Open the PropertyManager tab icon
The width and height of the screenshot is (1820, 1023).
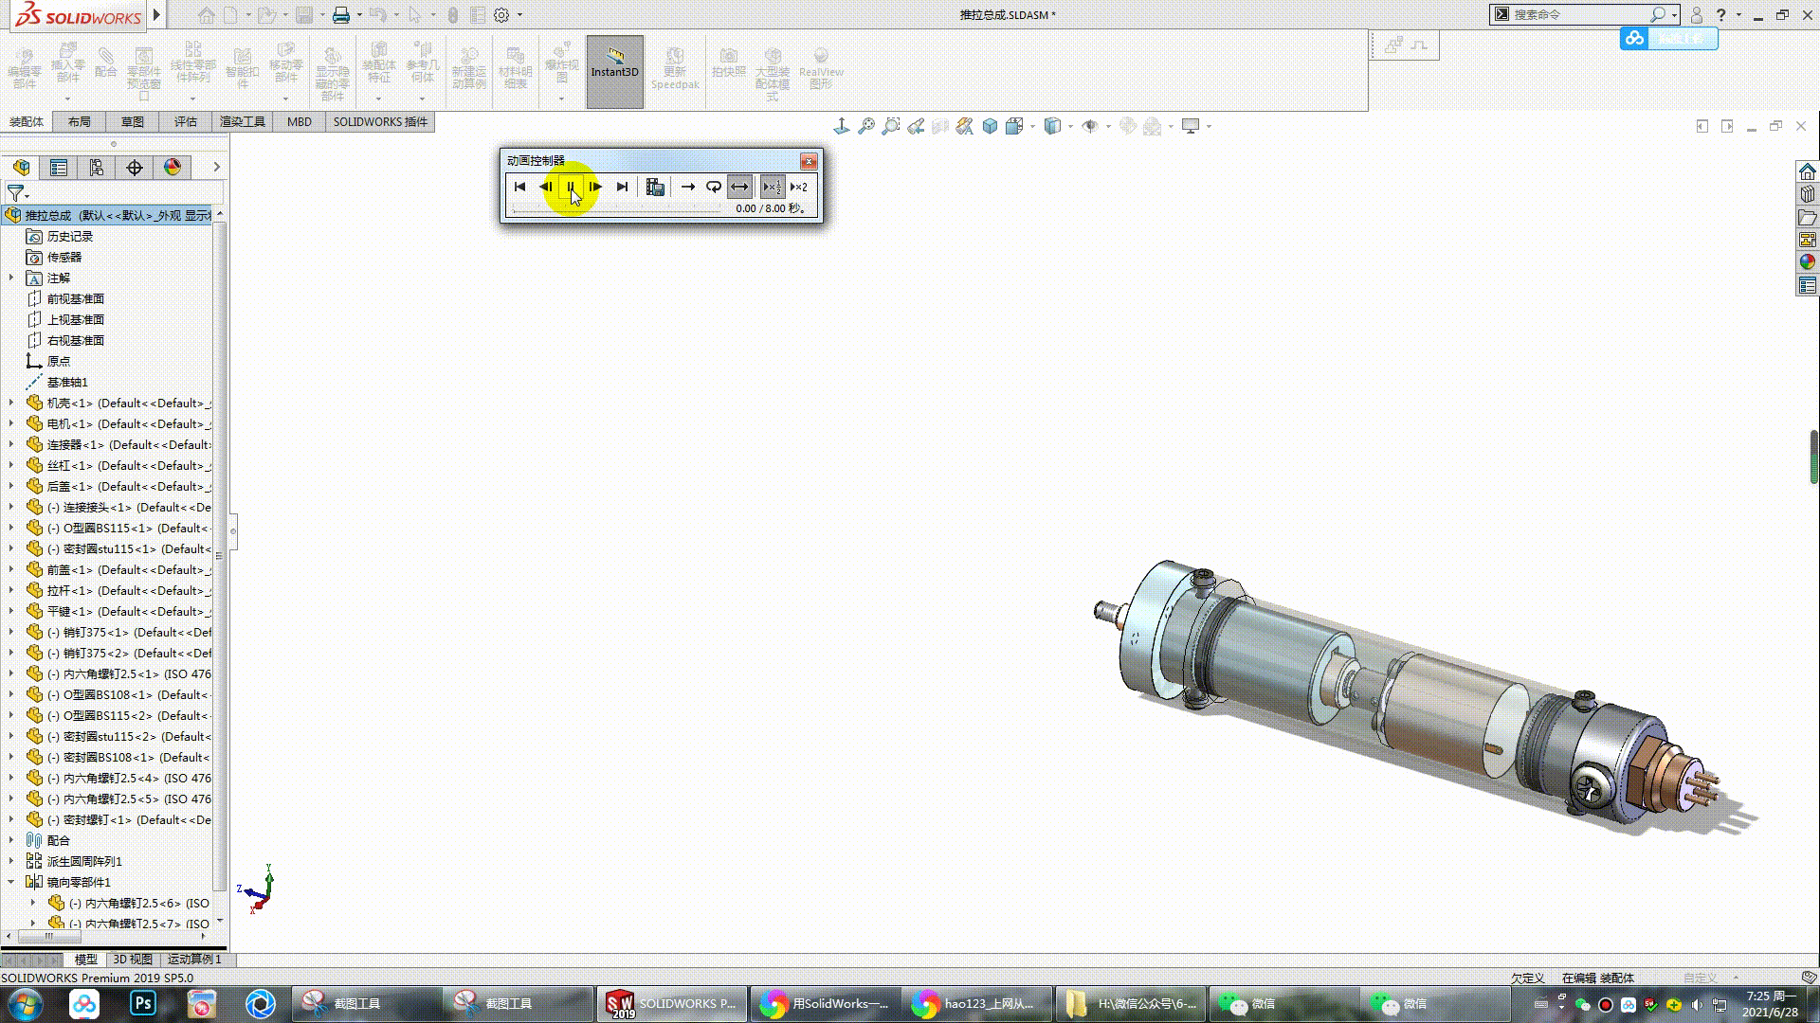(59, 168)
